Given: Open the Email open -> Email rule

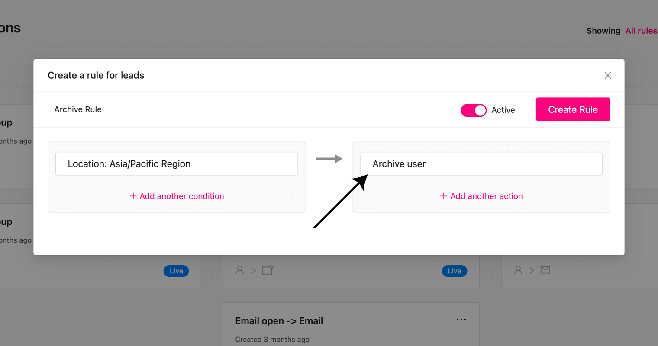Looking at the screenshot, I should pos(279,321).
